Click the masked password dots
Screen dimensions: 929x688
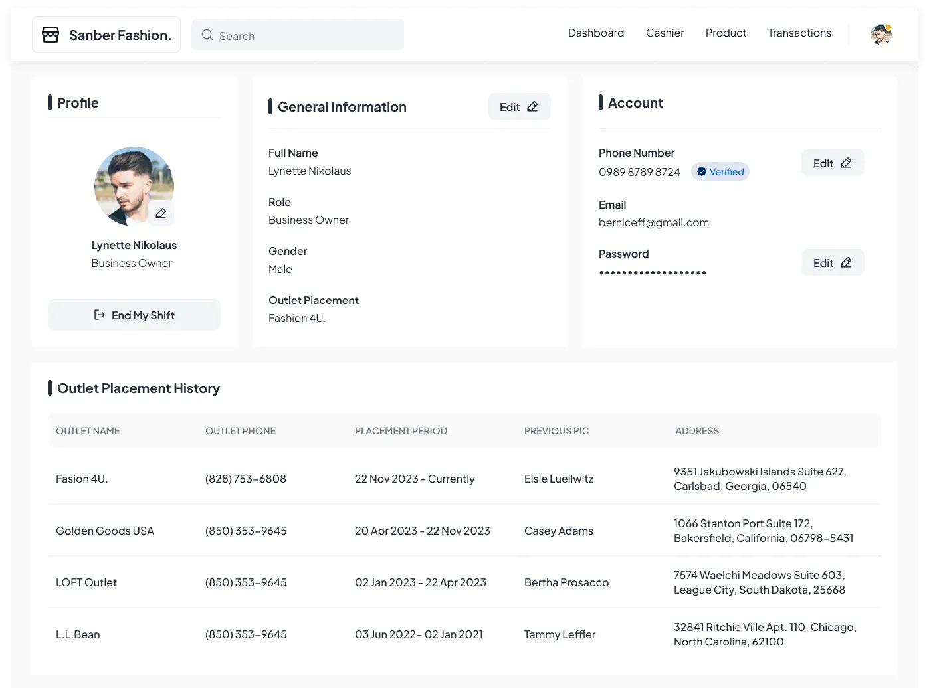click(653, 272)
